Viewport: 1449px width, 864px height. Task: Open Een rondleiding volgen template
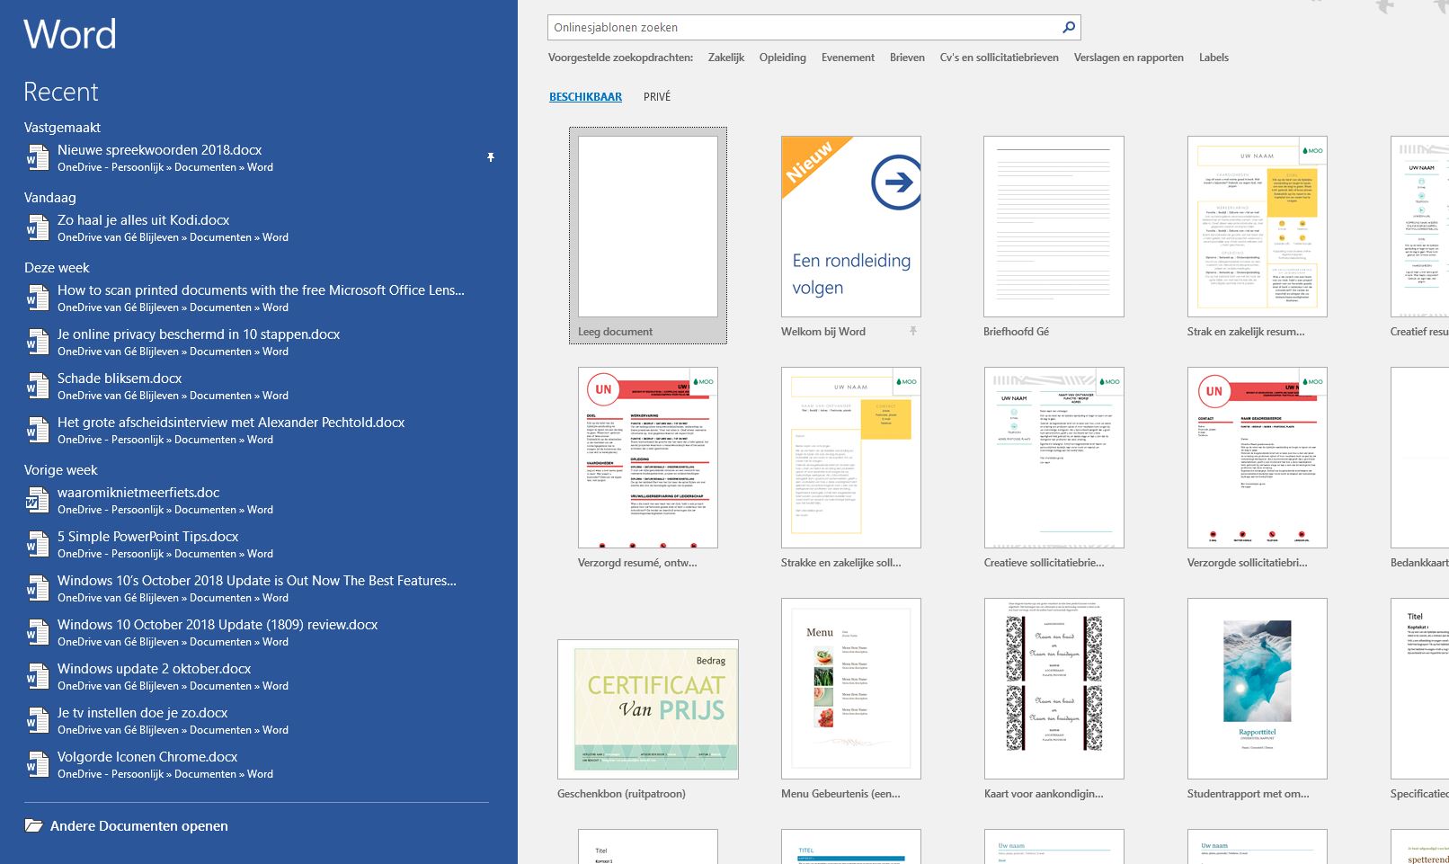click(851, 227)
